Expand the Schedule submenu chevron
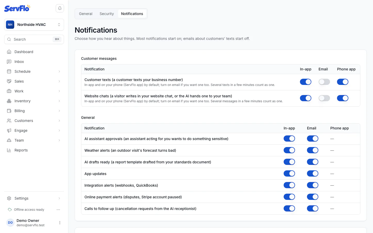Image resolution: width=373 pixels, height=233 pixels. (59, 71)
